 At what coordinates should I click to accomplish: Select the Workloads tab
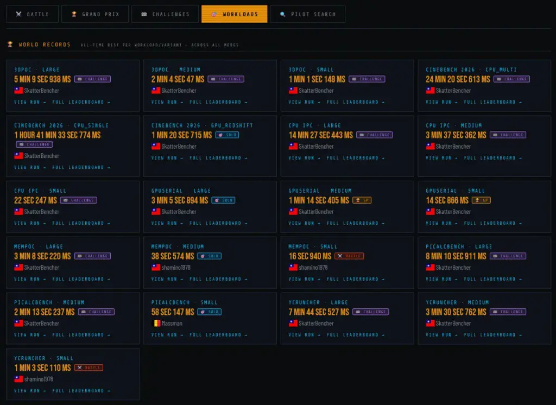(235, 14)
